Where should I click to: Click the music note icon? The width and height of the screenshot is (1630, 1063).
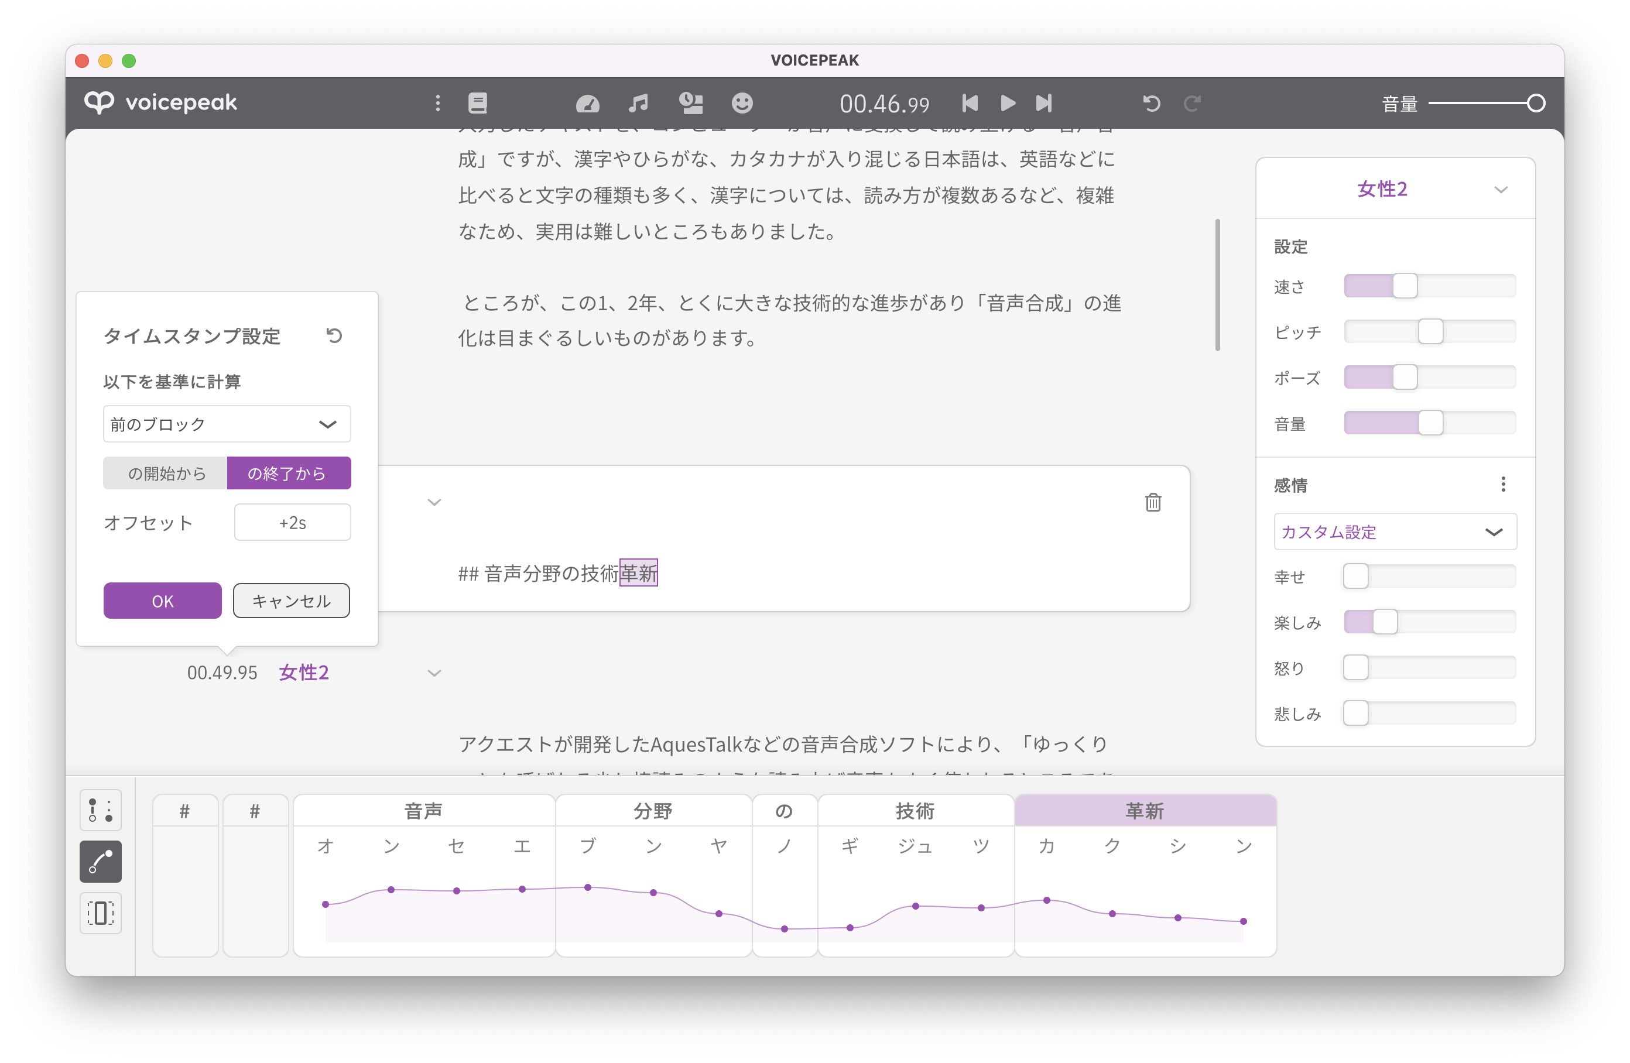point(638,104)
